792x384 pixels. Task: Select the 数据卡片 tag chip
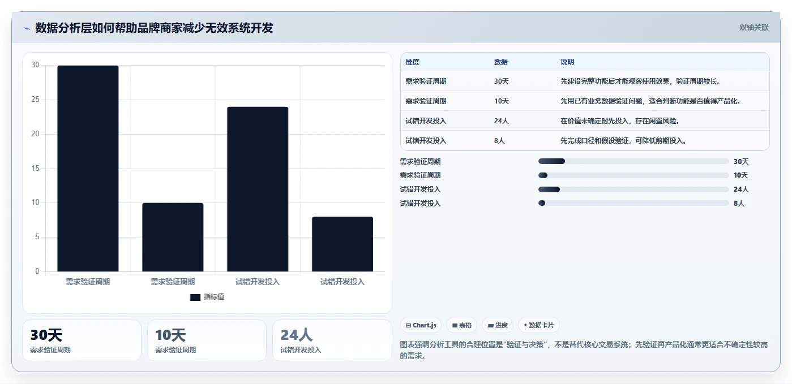(539, 325)
